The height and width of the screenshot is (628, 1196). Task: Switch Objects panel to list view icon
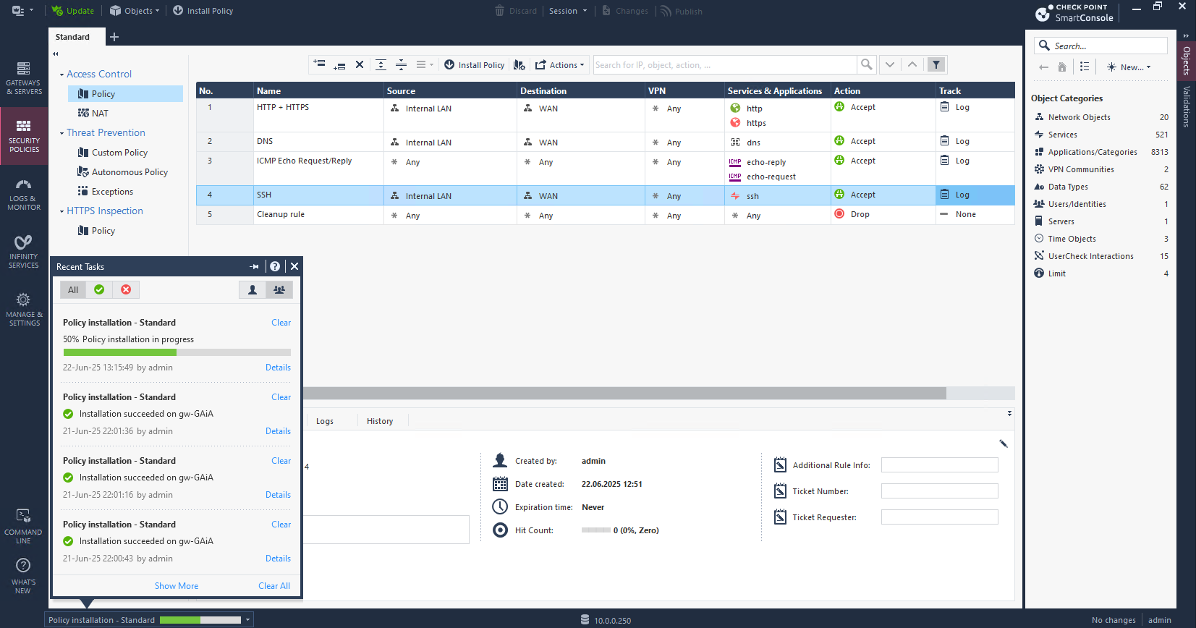point(1085,67)
